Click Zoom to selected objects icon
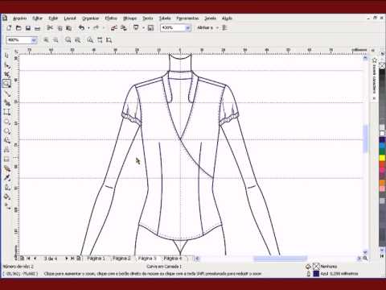 point(68,40)
